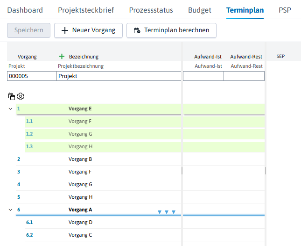Click the empty Aufwand-Ist input field
This screenshot has height=246, width=301.
pos(203,76)
